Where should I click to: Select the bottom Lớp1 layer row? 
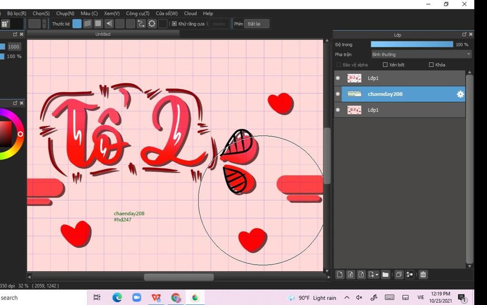[399, 109]
